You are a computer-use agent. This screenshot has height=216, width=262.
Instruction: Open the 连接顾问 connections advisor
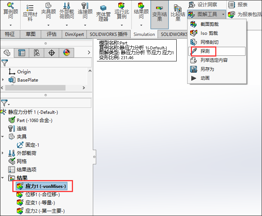click(85, 11)
